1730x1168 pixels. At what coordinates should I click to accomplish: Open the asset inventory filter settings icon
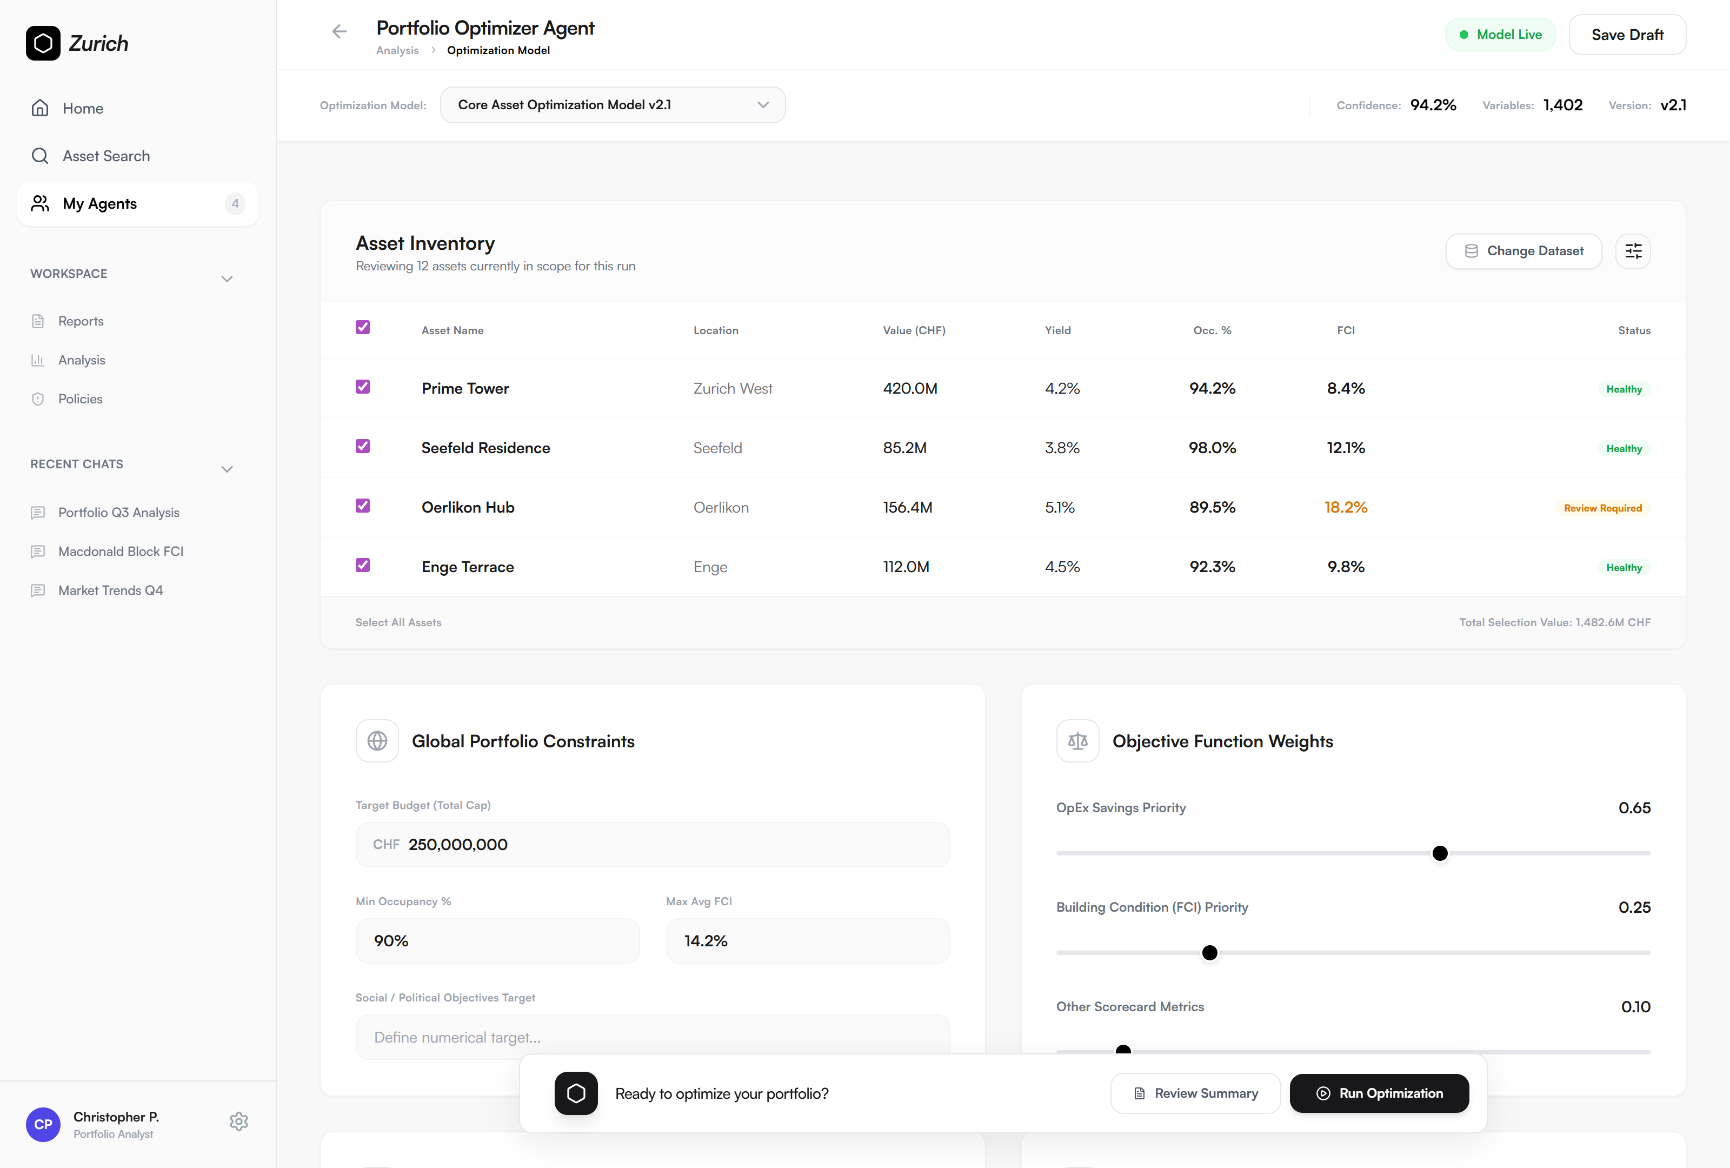[1633, 251]
